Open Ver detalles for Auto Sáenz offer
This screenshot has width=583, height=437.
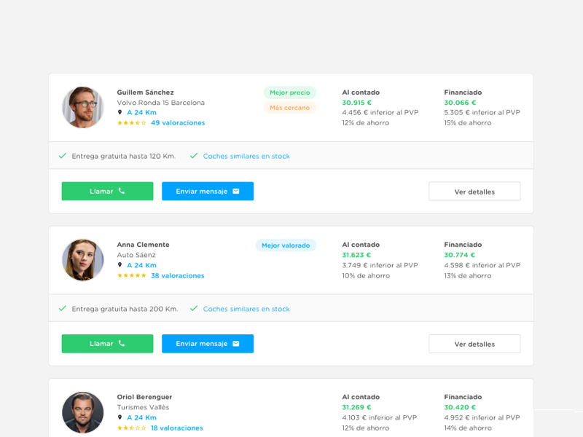(474, 344)
